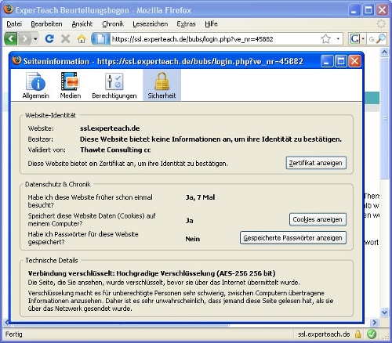Screen dimensions: 392x343
Task: Open the Hilfe menu
Action: pyautogui.click(x=211, y=24)
